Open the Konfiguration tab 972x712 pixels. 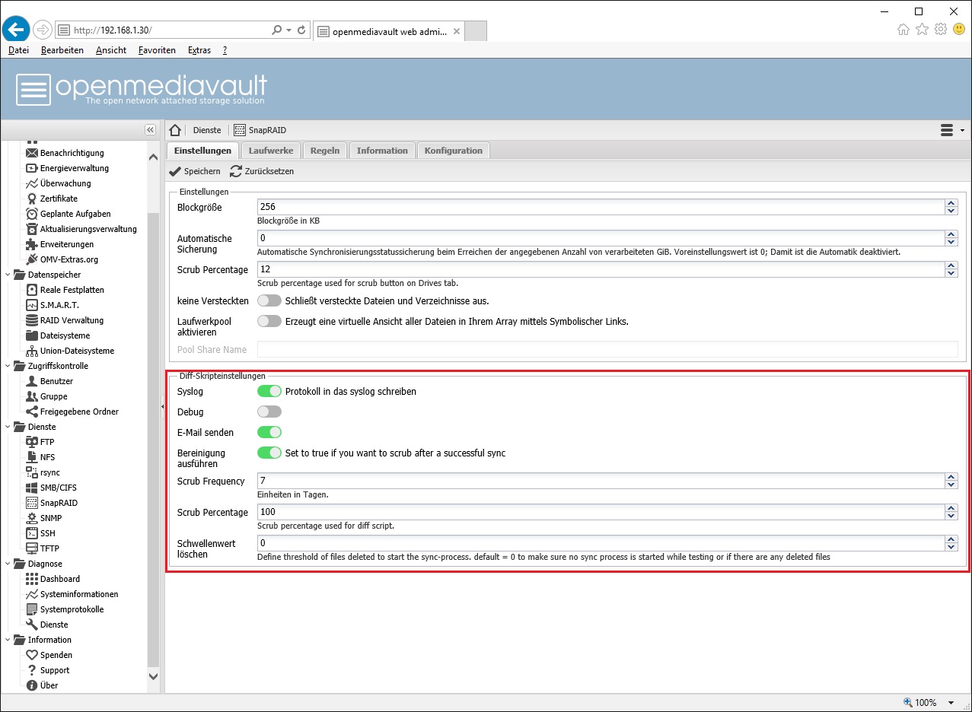point(454,151)
